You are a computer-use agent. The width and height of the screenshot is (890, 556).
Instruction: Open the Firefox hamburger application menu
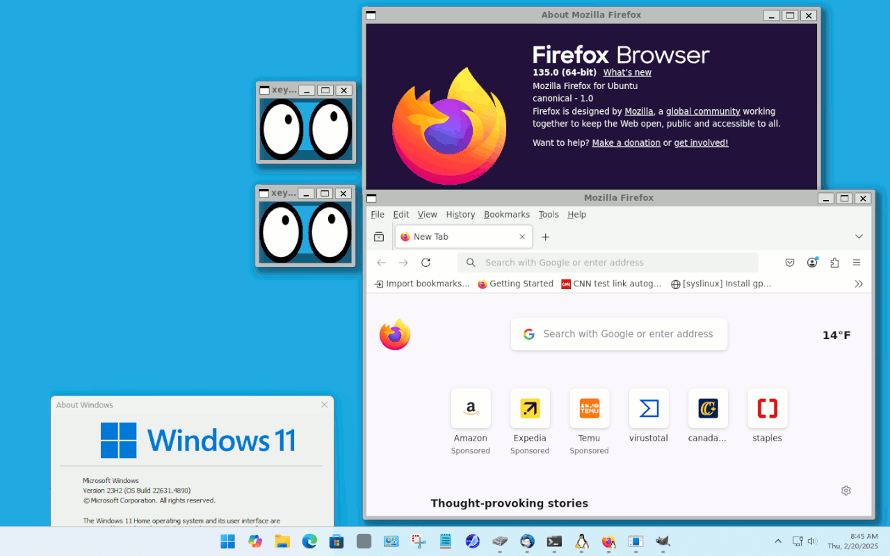tap(857, 263)
